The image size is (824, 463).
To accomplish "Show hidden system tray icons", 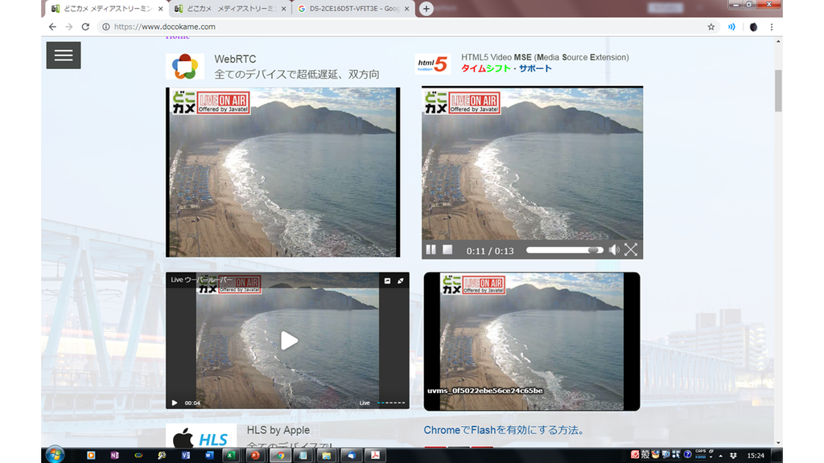I will point(720,455).
